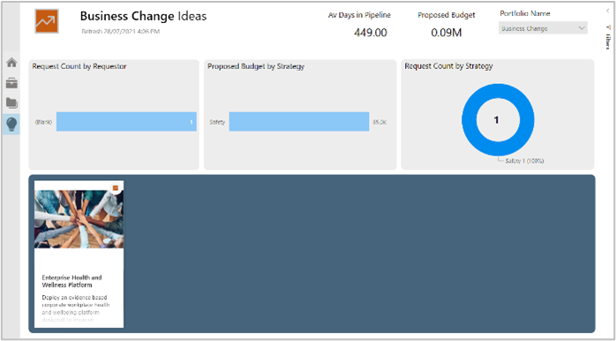The height and width of the screenshot is (341, 616).
Task: Open the Enterprise Health and Wellness card image
Action: (x=79, y=219)
